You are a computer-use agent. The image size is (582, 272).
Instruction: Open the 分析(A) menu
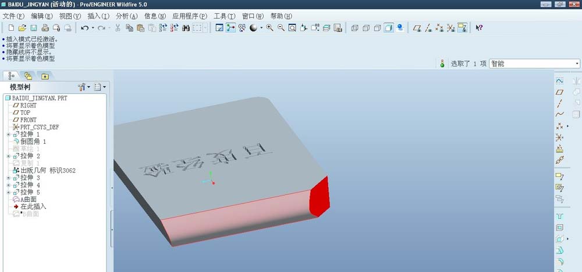pos(126,16)
